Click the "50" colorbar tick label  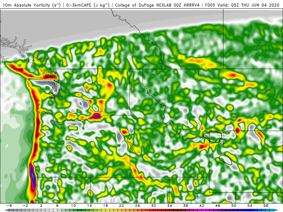coord(234,206)
